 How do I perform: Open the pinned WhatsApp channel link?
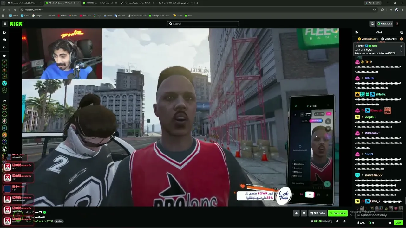coord(376,53)
